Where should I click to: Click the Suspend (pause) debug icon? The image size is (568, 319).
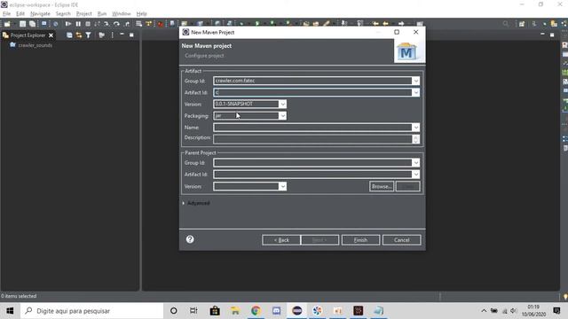(x=78, y=24)
